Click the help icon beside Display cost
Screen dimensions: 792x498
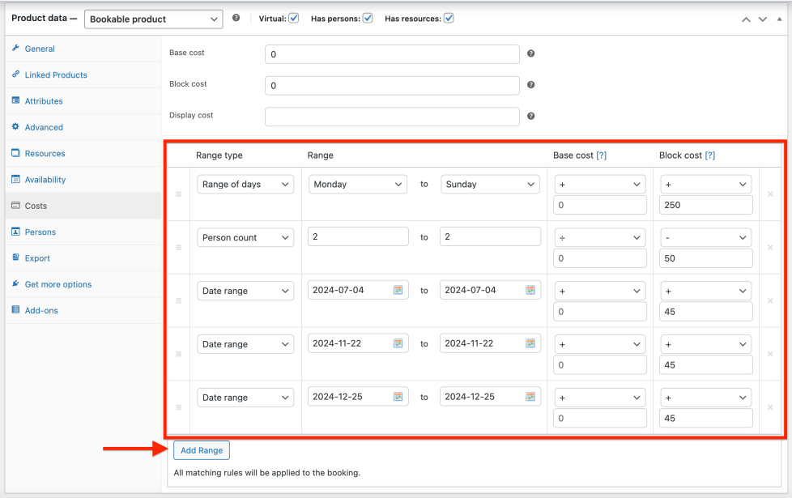531,116
